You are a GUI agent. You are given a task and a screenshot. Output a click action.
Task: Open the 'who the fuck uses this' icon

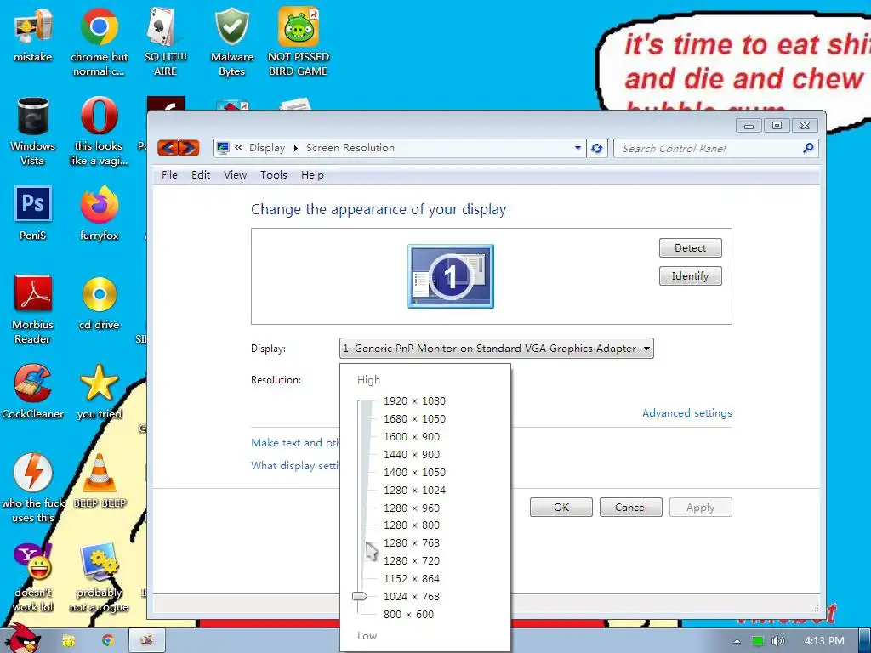click(33, 488)
